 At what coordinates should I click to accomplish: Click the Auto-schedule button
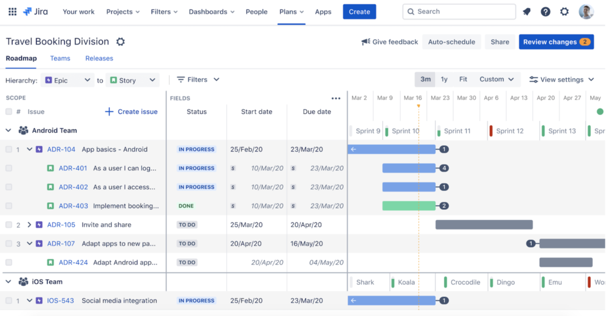451,42
